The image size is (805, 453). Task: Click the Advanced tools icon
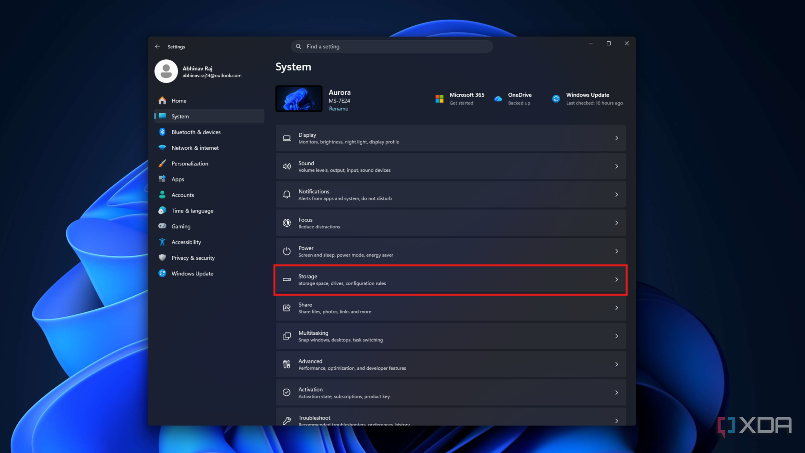tap(287, 365)
